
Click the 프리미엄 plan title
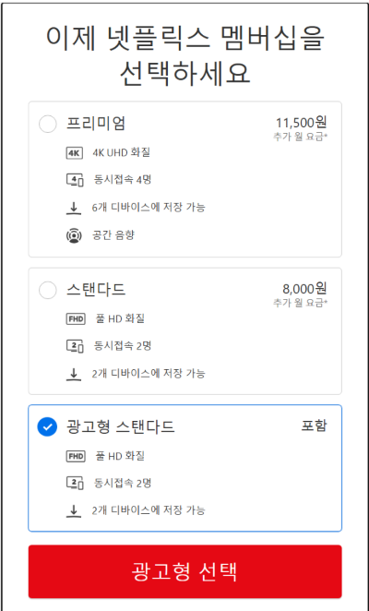click(x=96, y=124)
